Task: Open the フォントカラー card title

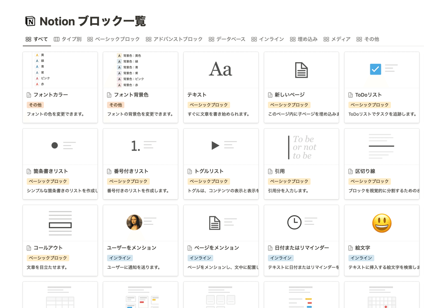Action: (x=51, y=95)
